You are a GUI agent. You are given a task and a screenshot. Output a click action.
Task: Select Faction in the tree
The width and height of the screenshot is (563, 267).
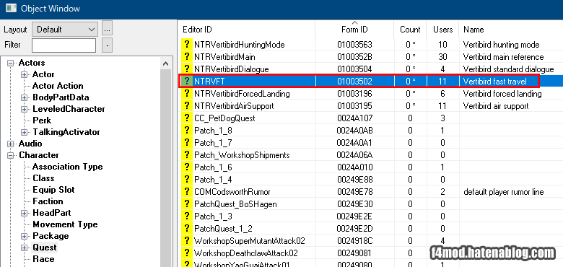click(48, 201)
